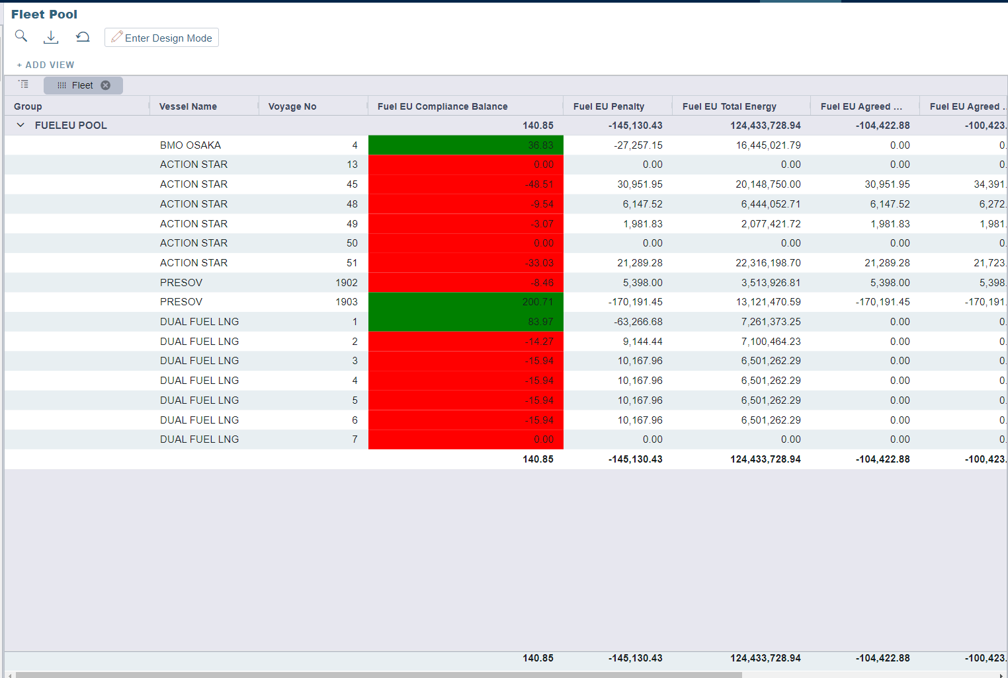1008x678 pixels.
Task: Click total energy value 16,445,021.79
Action: pyautogui.click(x=769, y=145)
